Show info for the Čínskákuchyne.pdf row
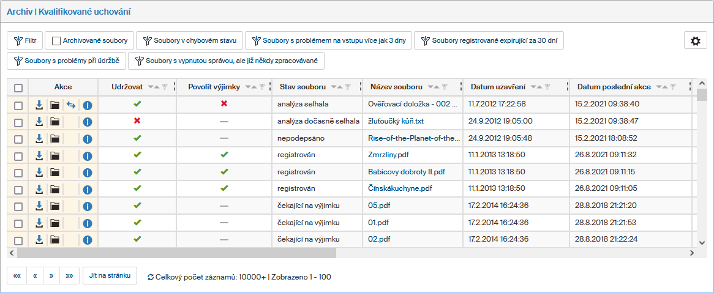Viewport: 714px width, 293px height. tap(87, 189)
